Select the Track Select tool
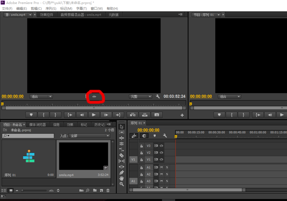287x201 pixels. click(122, 132)
